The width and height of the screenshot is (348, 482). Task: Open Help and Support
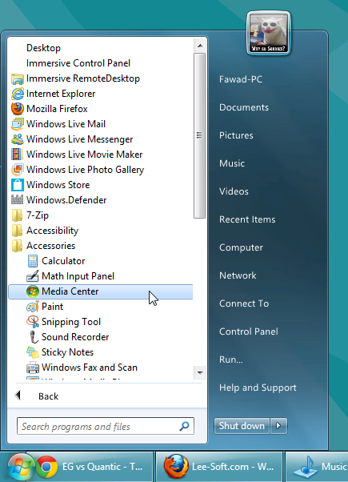(x=258, y=388)
